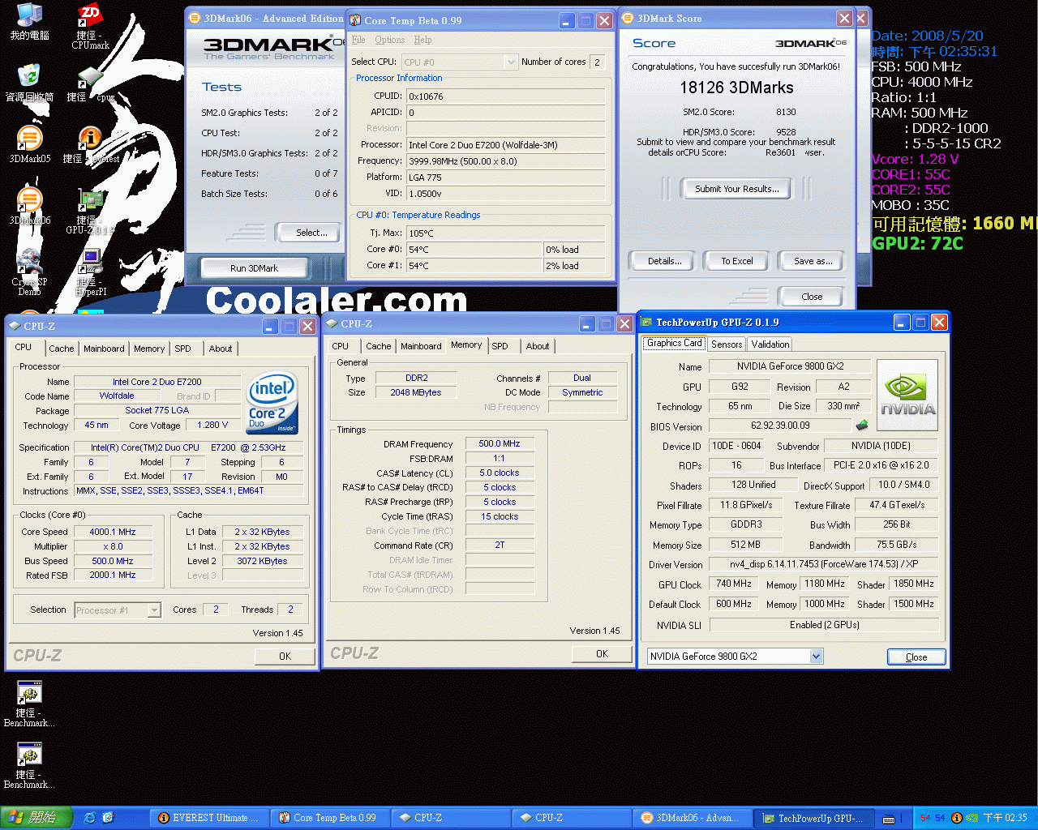Click the Intel Core 2 Duo logo
The image size is (1038, 830).
(272, 402)
